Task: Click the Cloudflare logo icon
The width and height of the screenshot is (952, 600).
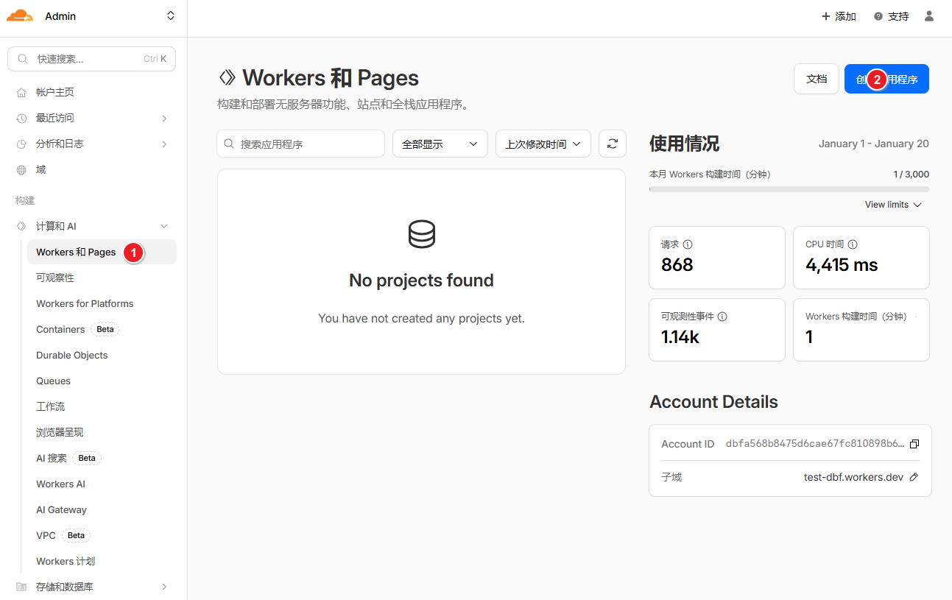Action: (x=20, y=16)
